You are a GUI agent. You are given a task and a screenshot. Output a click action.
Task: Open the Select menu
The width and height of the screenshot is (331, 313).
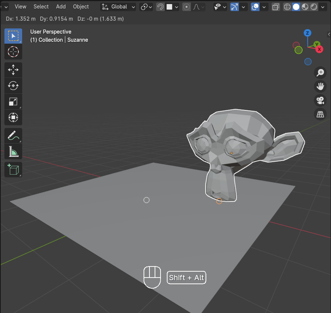pos(41,7)
